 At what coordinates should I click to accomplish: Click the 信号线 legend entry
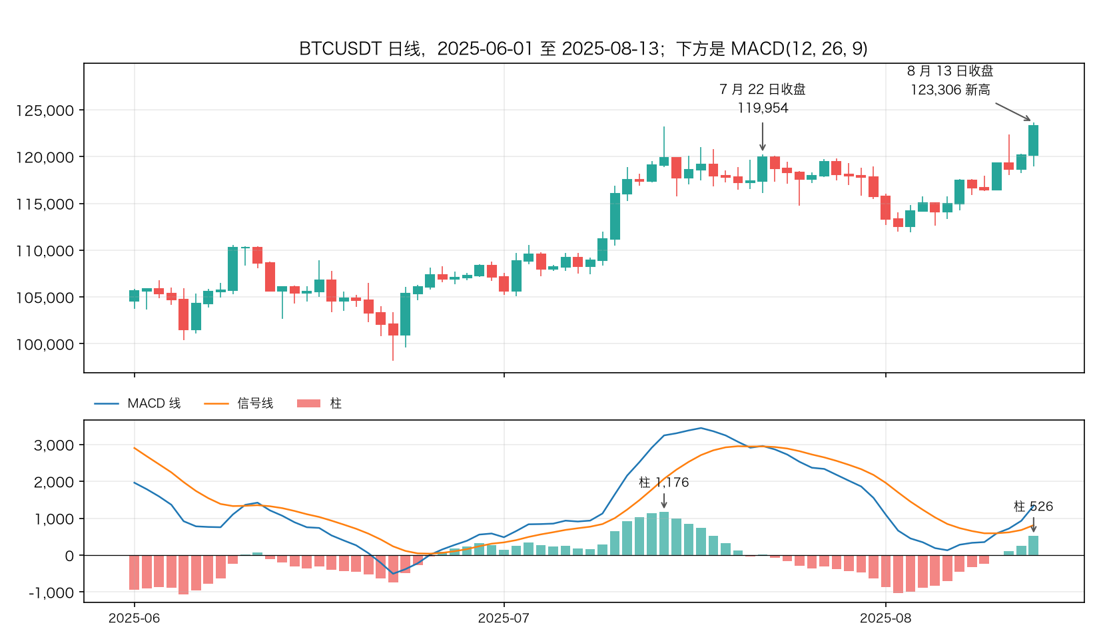point(255,403)
